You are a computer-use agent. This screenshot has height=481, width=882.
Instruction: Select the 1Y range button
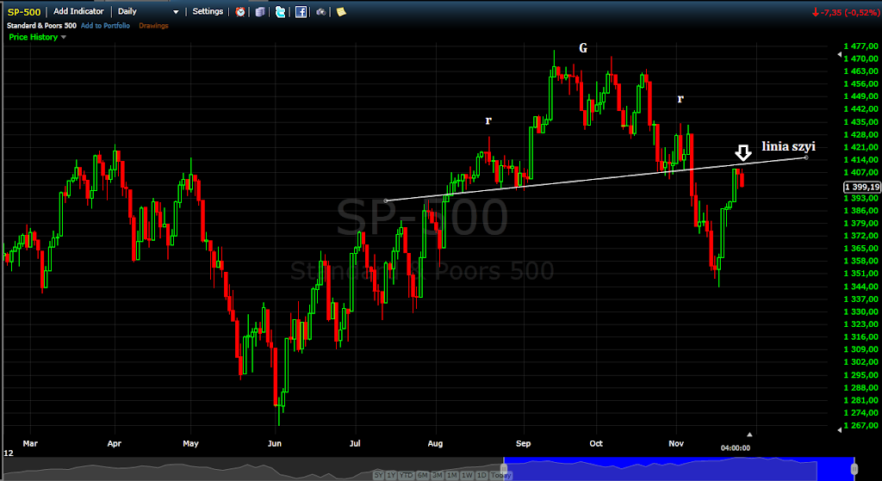pos(392,475)
